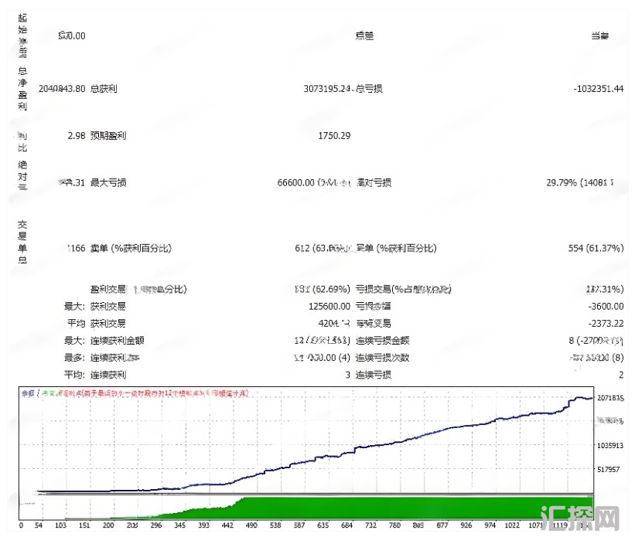This screenshot has height=537, width=635.
Task: Select the 最大亏损 label
Action: click(x=109, y=183)
